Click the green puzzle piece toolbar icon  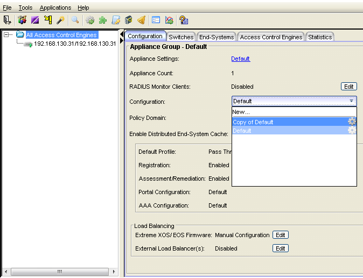(x=102, y=20)
